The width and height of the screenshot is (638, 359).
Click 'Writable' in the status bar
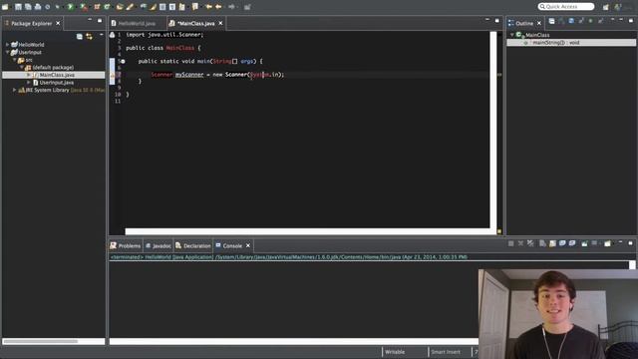395,352
